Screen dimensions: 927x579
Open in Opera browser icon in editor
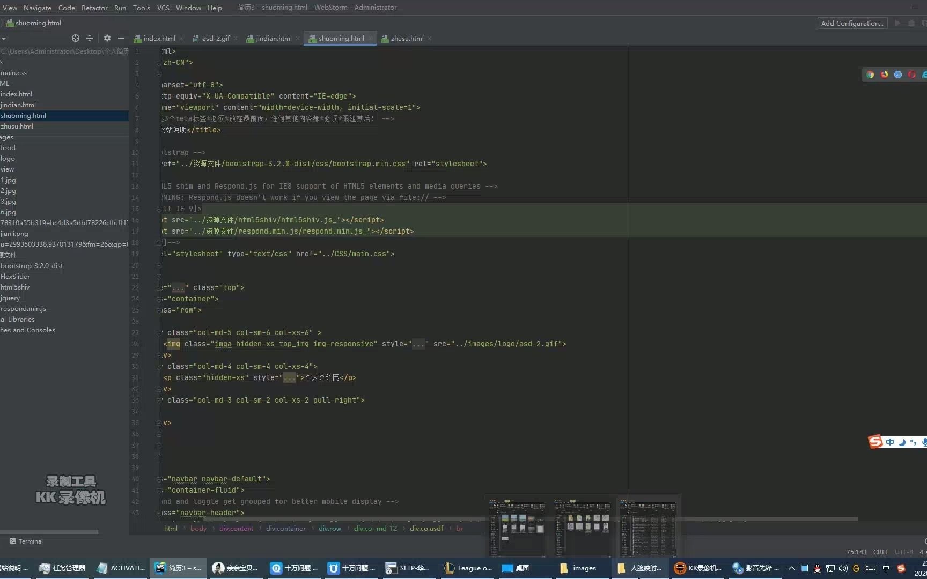pyautogui.click(x=912, y=75)
